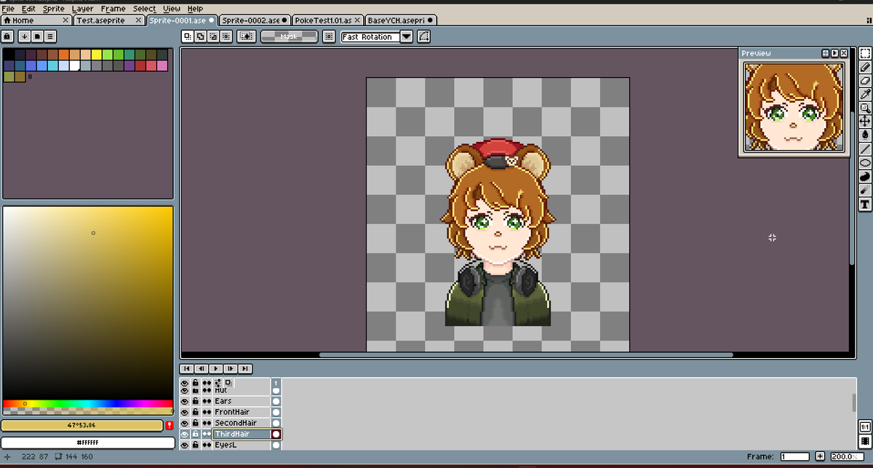The image size is (873, 468).
Task: Open the Sprite menu
Action: coord(53,9)
